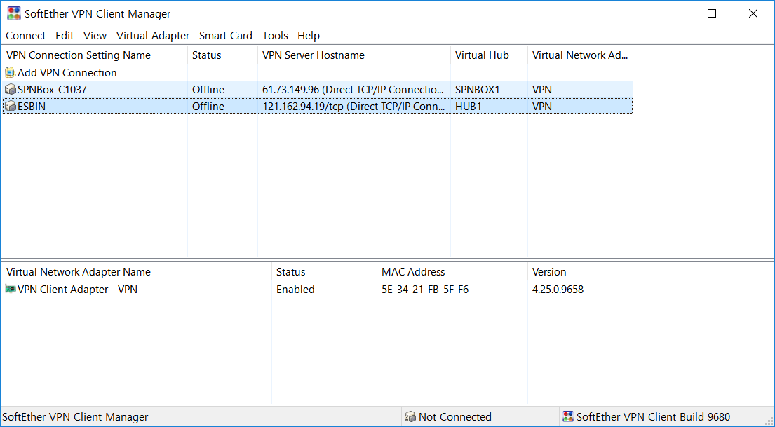Image resolution: width=775 pixels, height=427 pixels.
Task: Open the Edit menu
Action: [65, 36]
